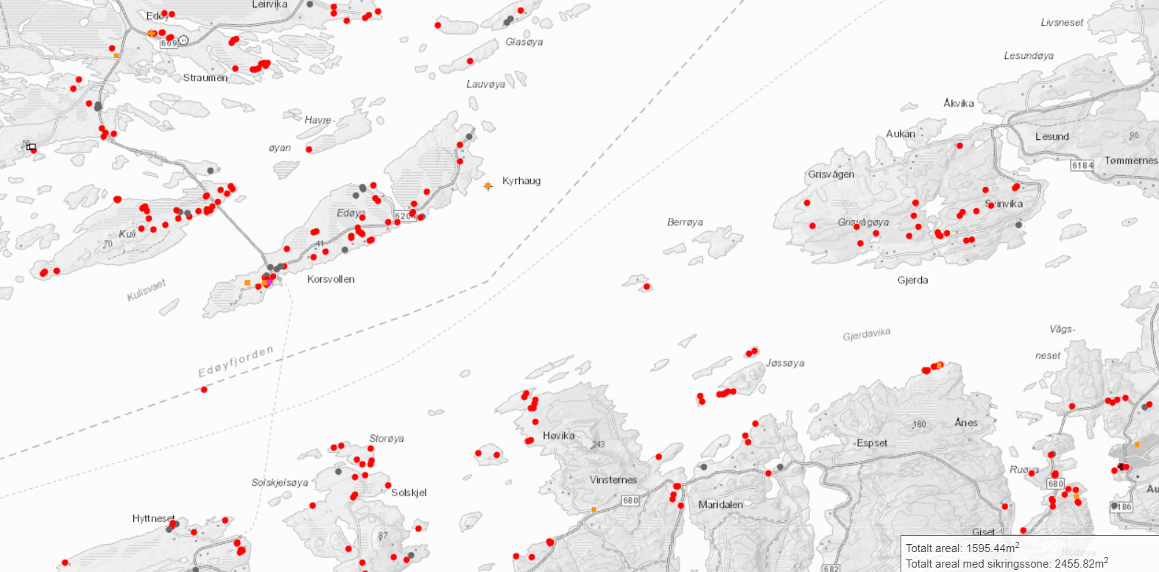This screenshot has height=572, width=1159.
Task: Click the Grisvågen place label
Action: 831,174
